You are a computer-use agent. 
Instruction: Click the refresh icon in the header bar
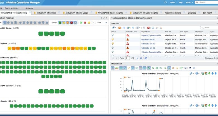pos(165,2)
